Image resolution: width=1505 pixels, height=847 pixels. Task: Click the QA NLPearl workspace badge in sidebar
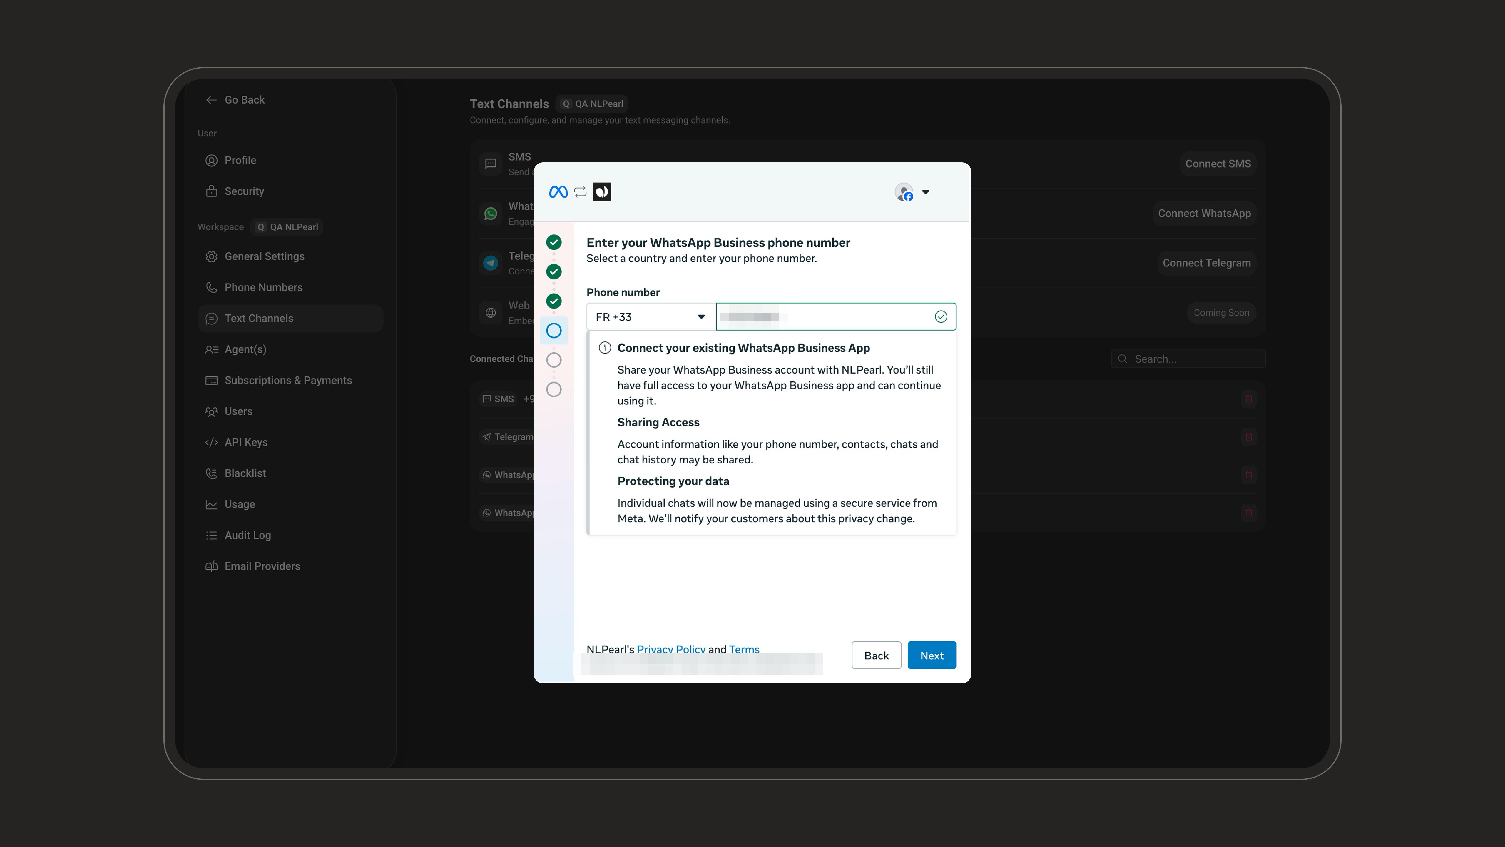(x=287, y=227)
